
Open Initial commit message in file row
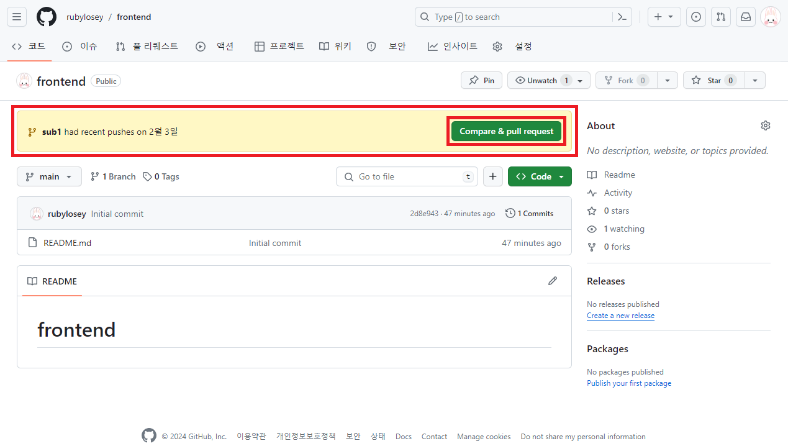(x=275, y=243)
